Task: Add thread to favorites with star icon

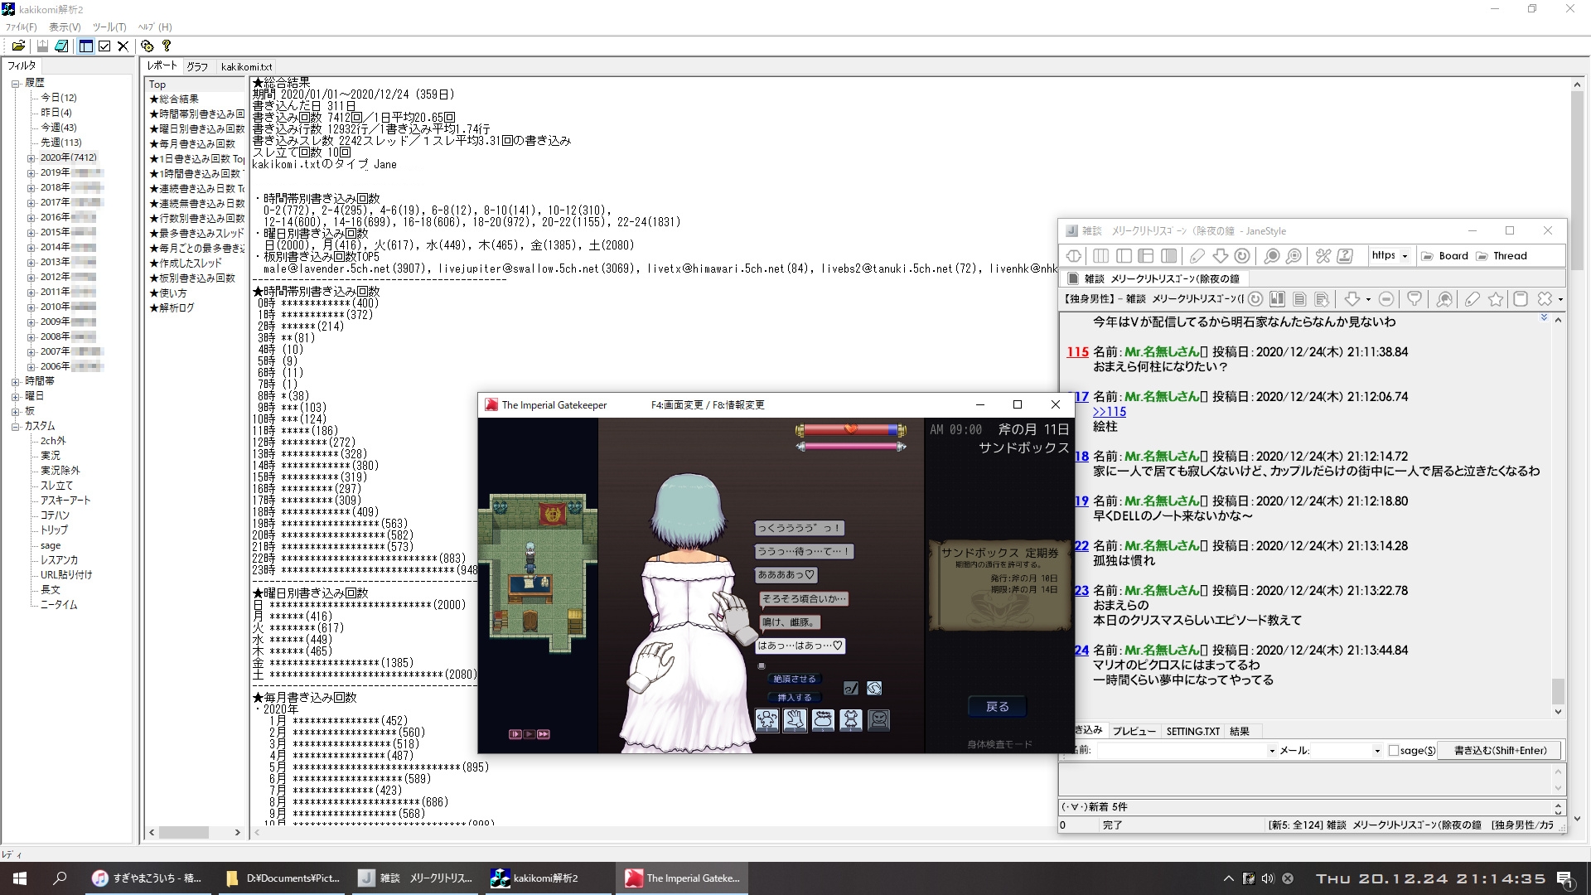Action: [1496, 299]
